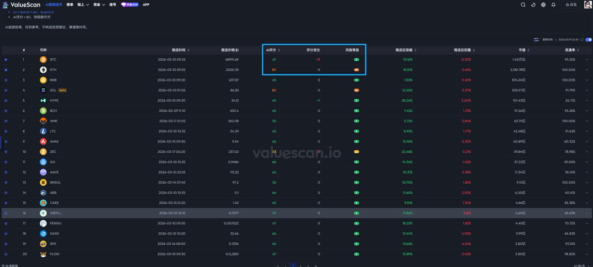Viewport: 593px width, 267px height.
Task: Open the notifications bell
Action: (x=553, y=4)
